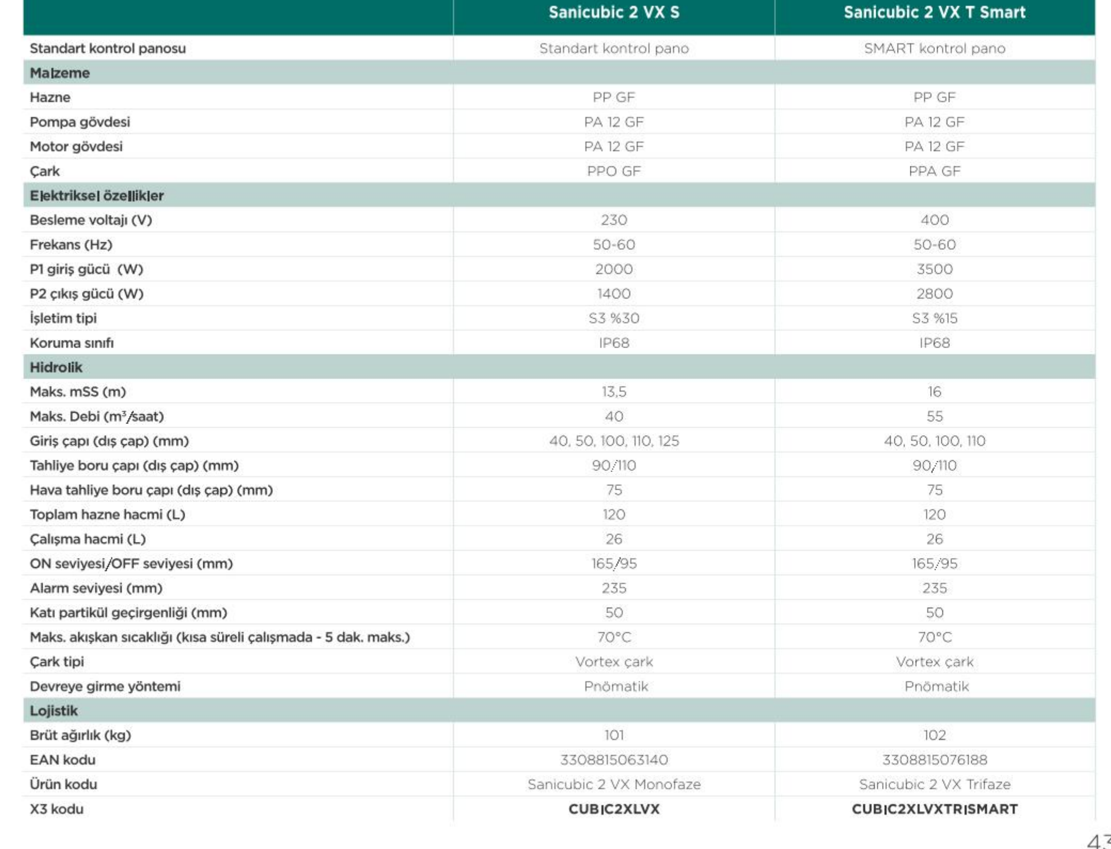Viewport: 1111px width, 849px height.
Task: Click the P1 giriş gücü value 3500
Action: pyautogui.click(x=934, y=269)
